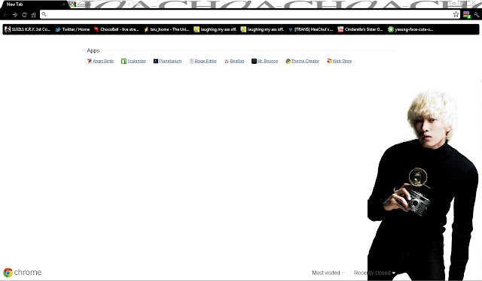Collapse the Apps section triangle
Viewport: 482px width, 281px height.
(x=84, y=50)
